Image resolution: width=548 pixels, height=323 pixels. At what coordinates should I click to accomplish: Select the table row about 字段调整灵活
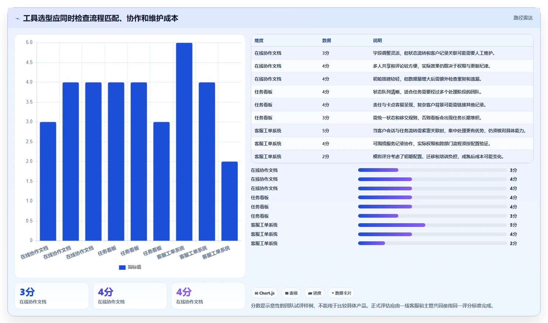coord(392,53)
